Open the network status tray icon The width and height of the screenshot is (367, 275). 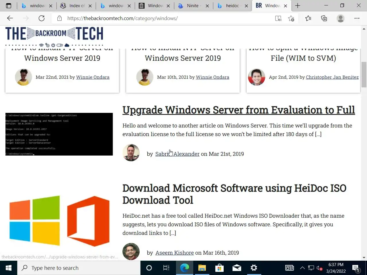click(x=311, y=268)
